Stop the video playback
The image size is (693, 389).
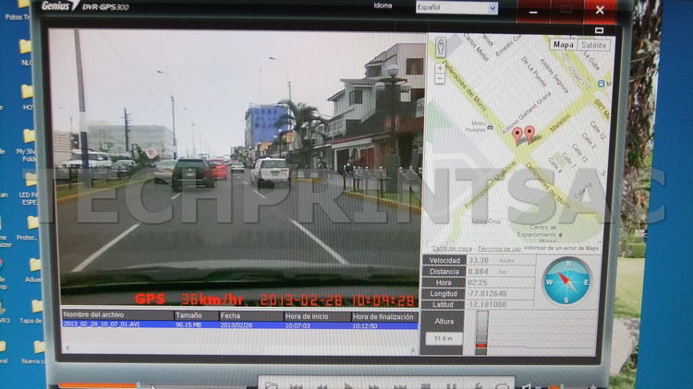coord(425,387)
